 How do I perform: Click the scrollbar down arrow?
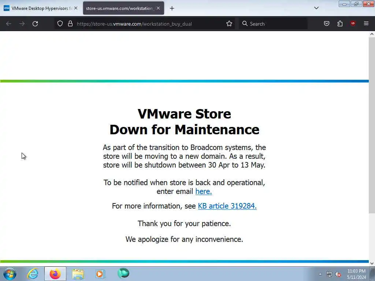pyautogui.click(x=372, y=263)
